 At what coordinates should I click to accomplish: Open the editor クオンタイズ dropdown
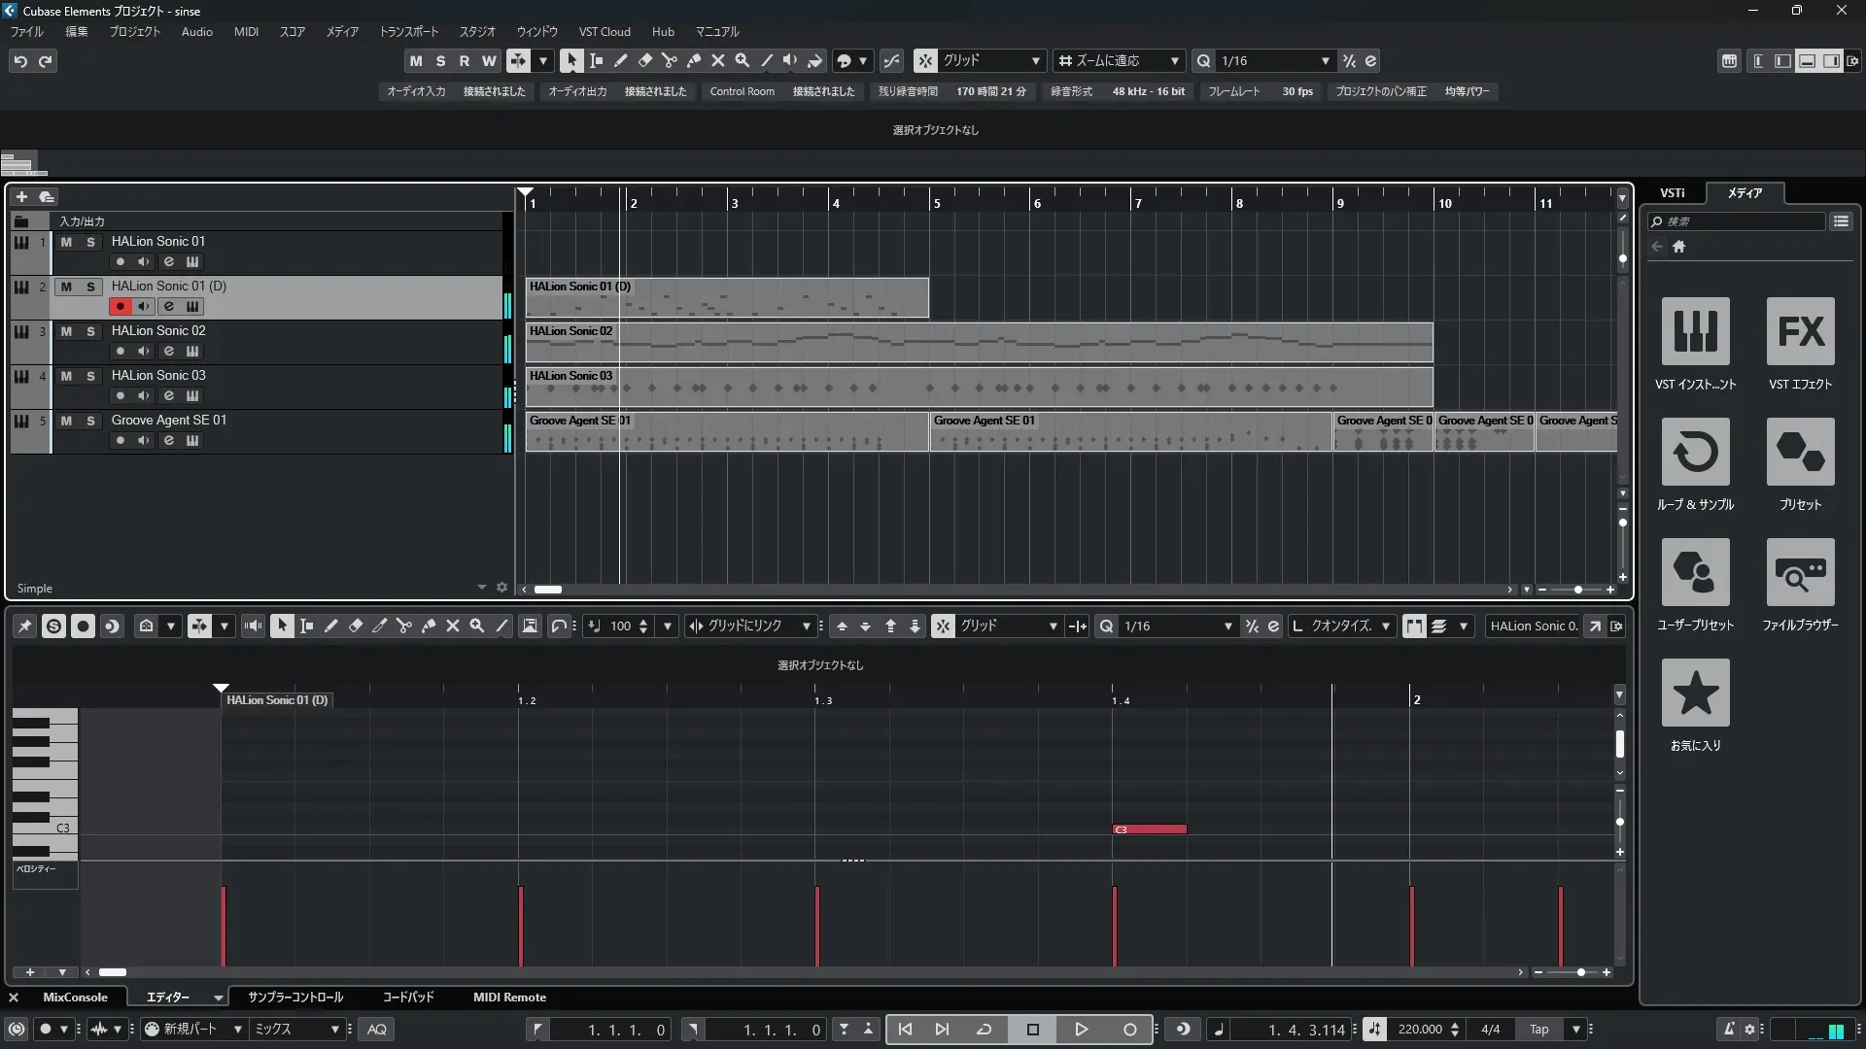coord(1385,626)
